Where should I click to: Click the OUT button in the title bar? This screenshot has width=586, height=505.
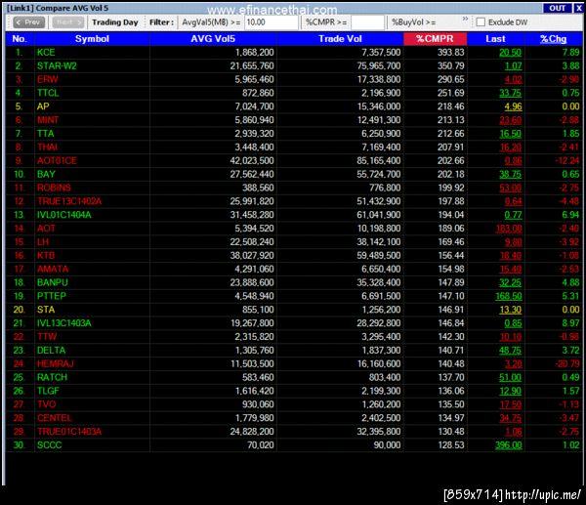point(557,8)
